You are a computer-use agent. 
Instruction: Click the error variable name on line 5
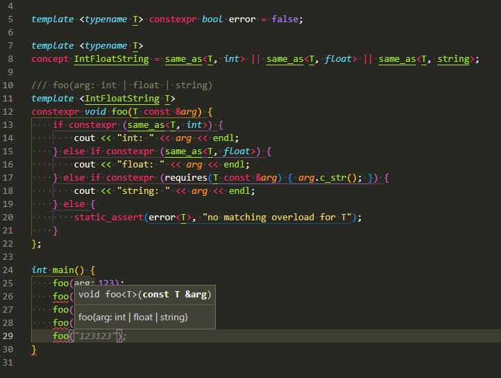(x=242, y=19)
